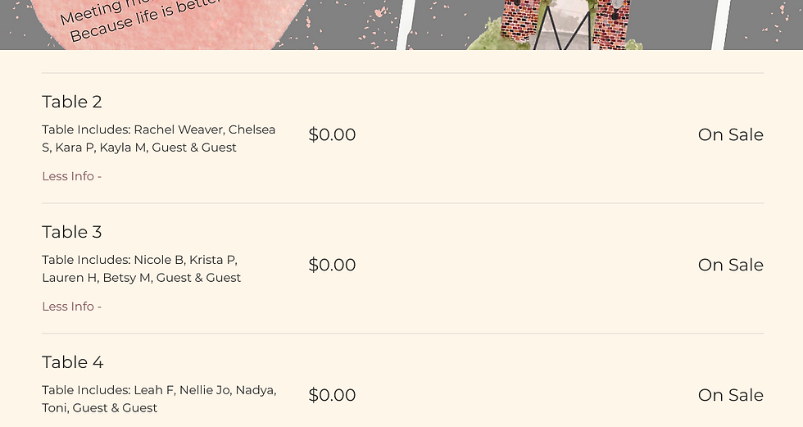Select the $0.00 price for Table 3

point(332,265)
